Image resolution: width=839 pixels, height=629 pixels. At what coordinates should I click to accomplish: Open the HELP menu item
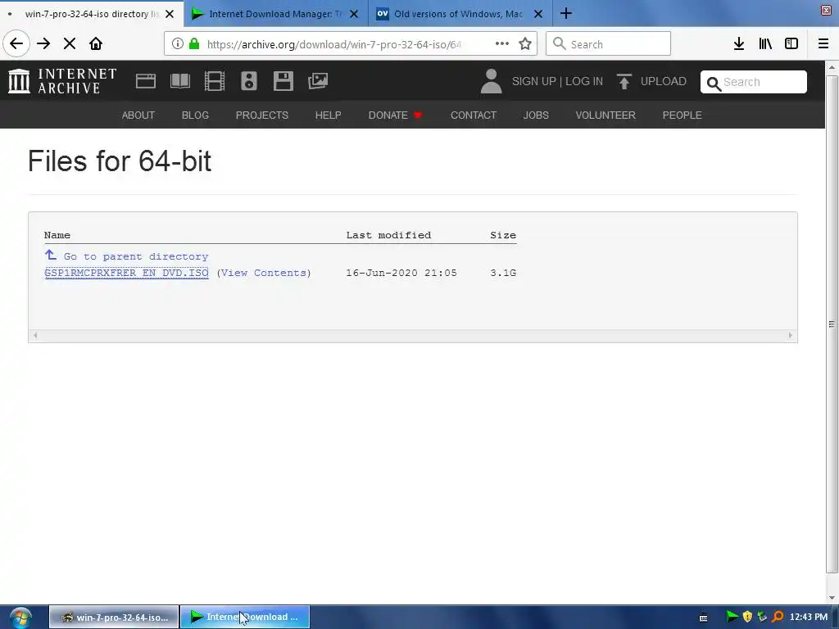pos(328,115)
